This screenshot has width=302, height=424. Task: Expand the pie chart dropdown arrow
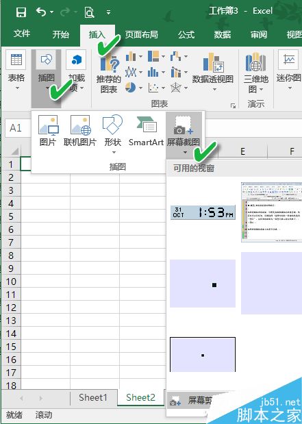pos(141,88)
